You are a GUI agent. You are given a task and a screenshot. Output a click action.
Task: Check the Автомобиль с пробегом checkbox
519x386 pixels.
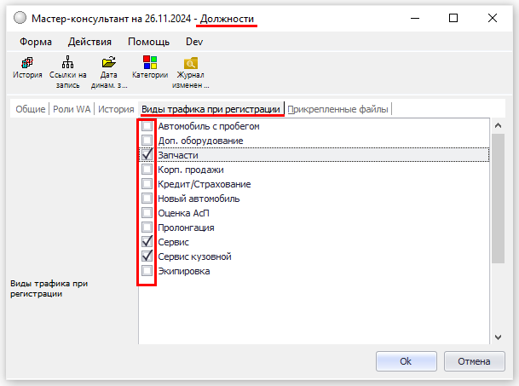click(147, 126)
